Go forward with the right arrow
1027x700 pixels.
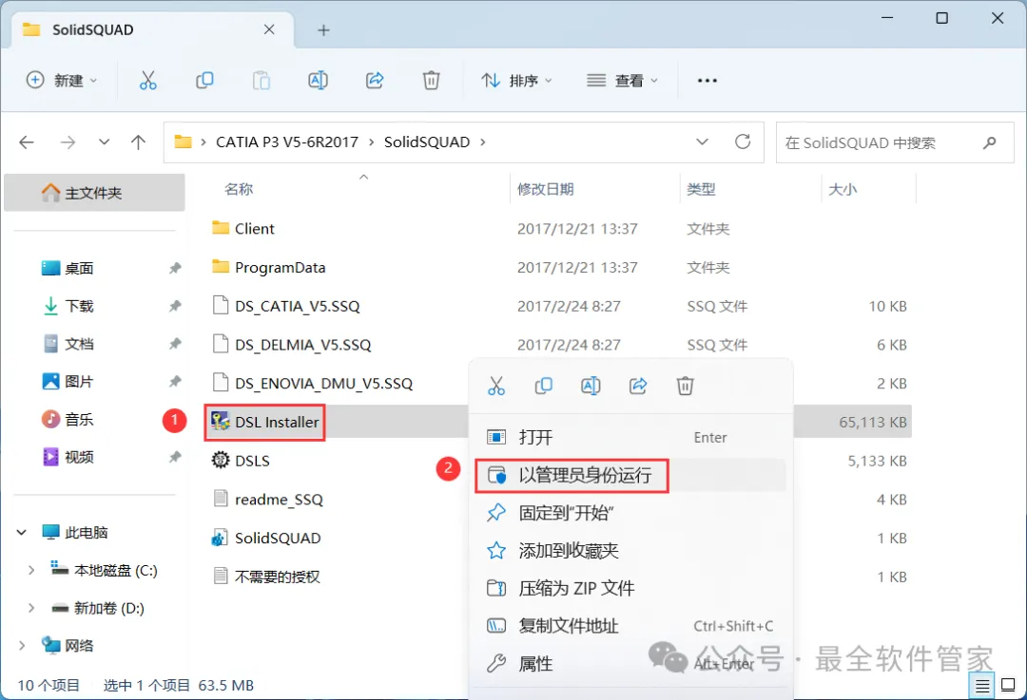point(68,142)
